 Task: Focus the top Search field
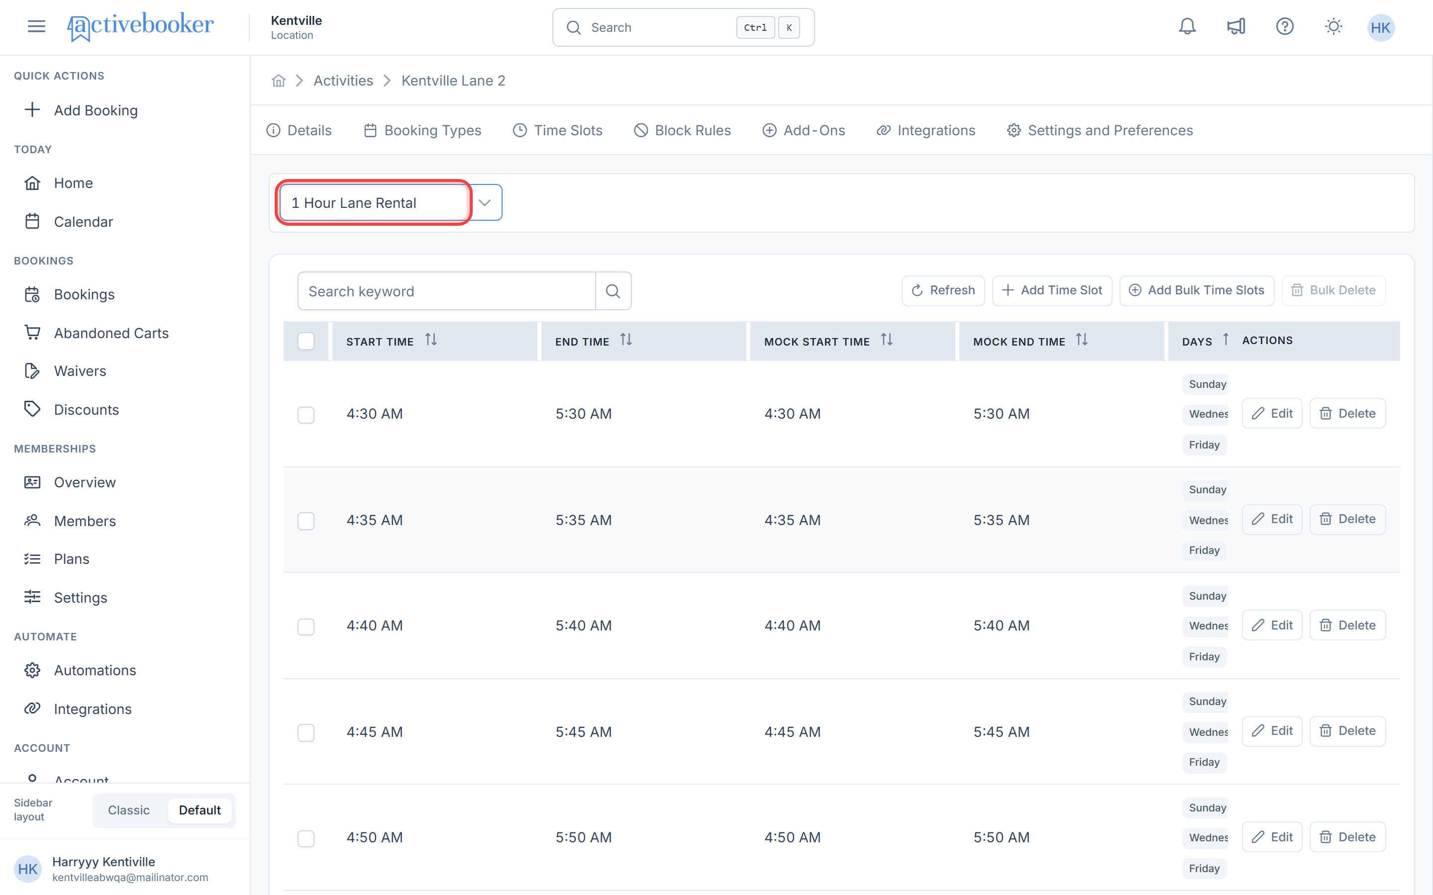683,27
